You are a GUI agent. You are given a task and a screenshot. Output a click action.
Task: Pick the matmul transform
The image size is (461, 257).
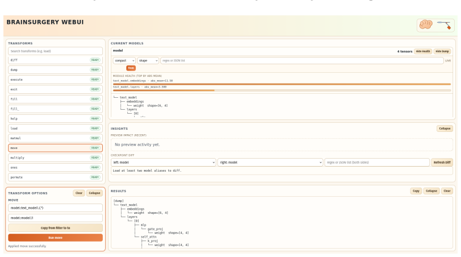click(55, 138)
